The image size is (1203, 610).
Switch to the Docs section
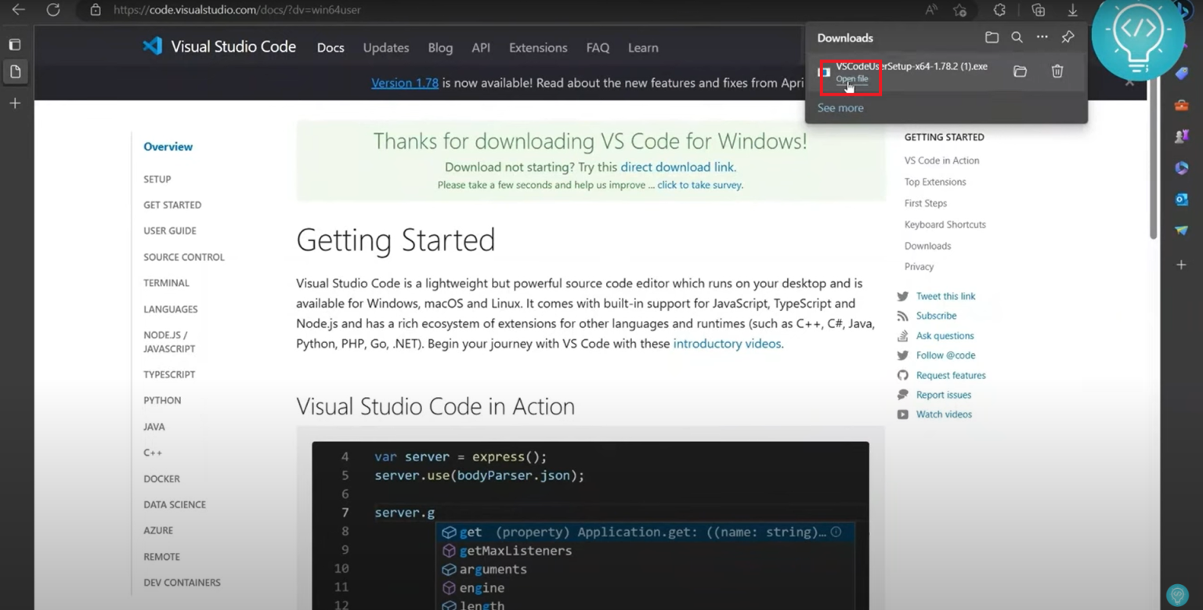pyautogui.click(x=330, y=48)
